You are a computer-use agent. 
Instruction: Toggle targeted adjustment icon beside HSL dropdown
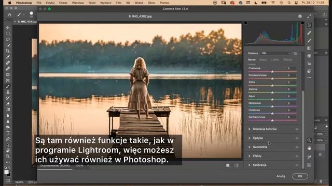click(295, 54)
